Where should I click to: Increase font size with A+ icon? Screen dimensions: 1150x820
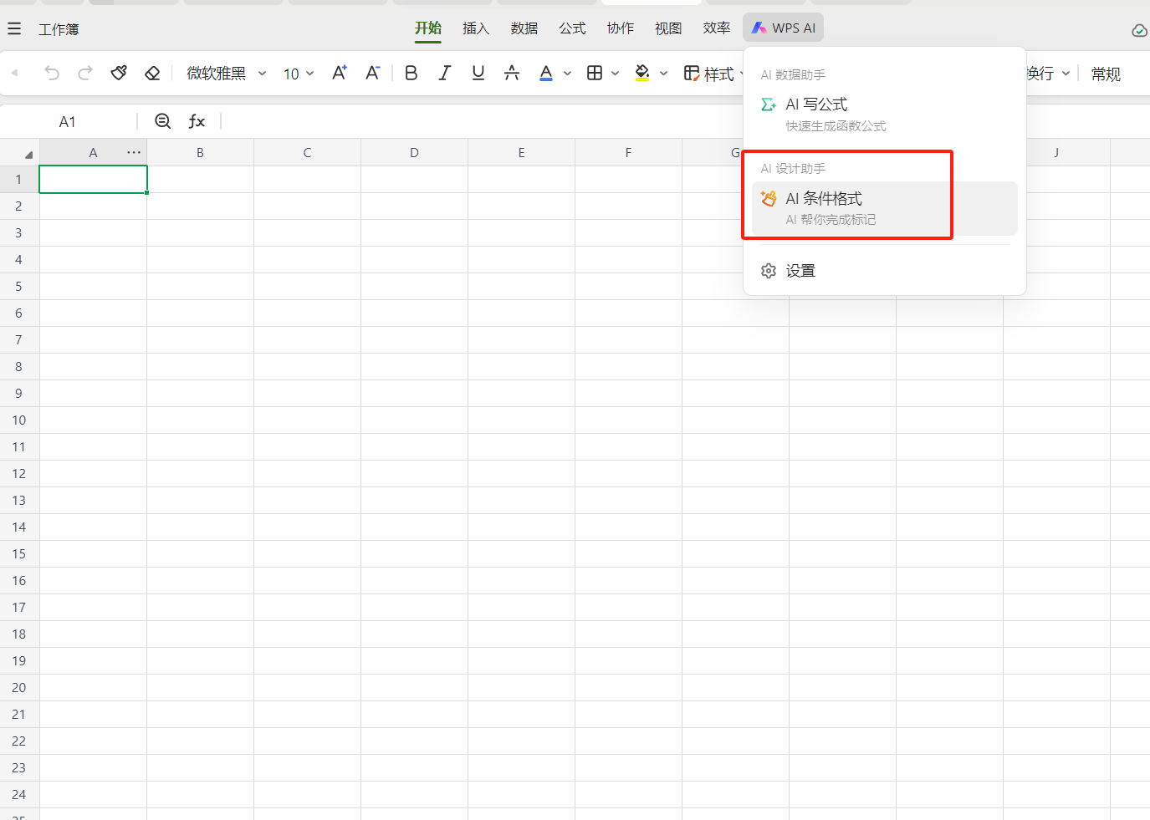(339, 74)
